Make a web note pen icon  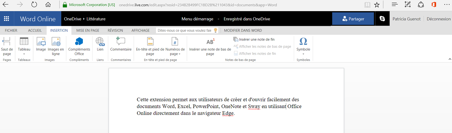(x=408, y=4)
